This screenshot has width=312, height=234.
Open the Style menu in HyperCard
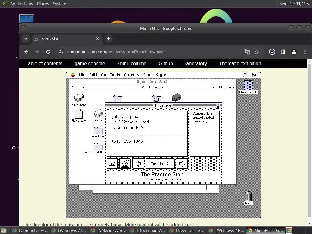pyautogui.click(x=161, y=75)
